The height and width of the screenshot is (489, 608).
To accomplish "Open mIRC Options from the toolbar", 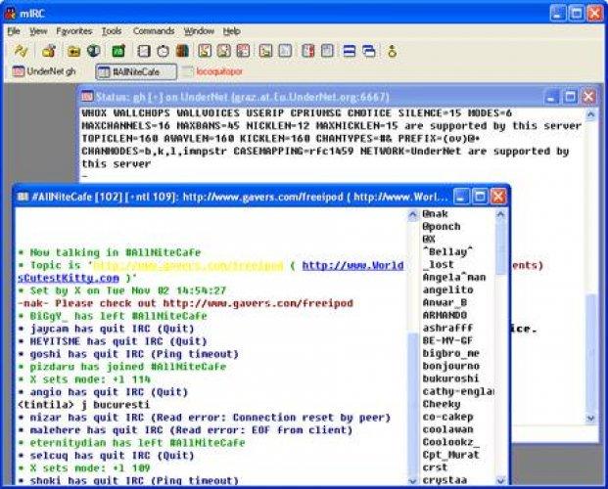I will tap(47, 50).
